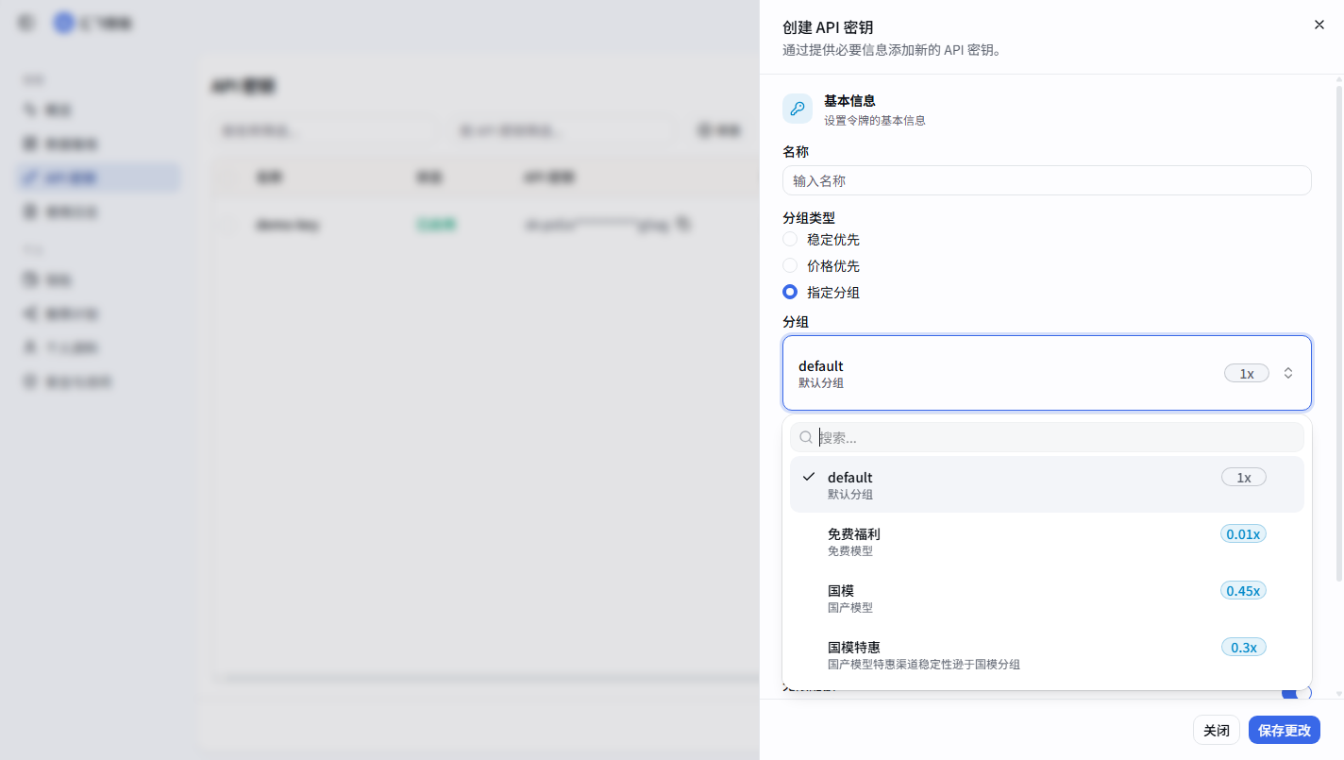1344x760 pixels.
Task: Click the 关闭 button
Action: coord(1217,730)
